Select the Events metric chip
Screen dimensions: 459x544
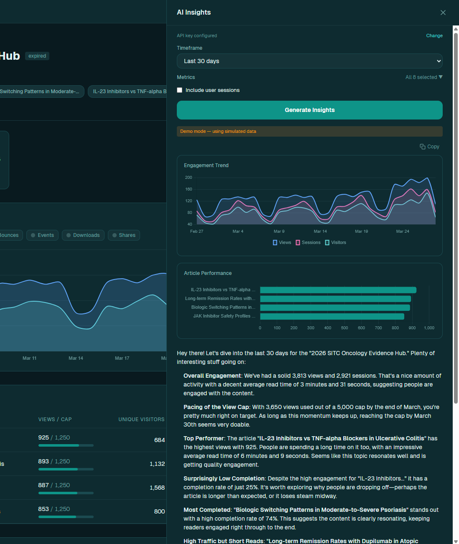(x=42, y=235)
